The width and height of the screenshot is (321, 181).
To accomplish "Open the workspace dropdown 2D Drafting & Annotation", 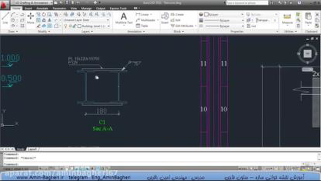I will tap(32, 3).
